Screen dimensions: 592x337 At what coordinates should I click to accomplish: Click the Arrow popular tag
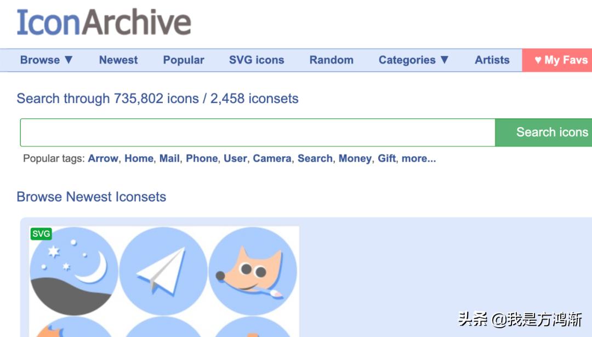pos(103,158)
